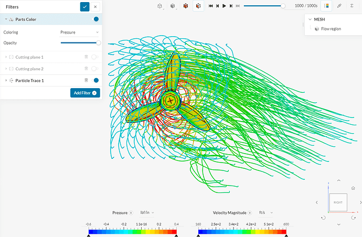The image size is (362, 237).
Task: Adjust the Opacity slider handle
Action: pyautogui.click(x=99, y=42)
